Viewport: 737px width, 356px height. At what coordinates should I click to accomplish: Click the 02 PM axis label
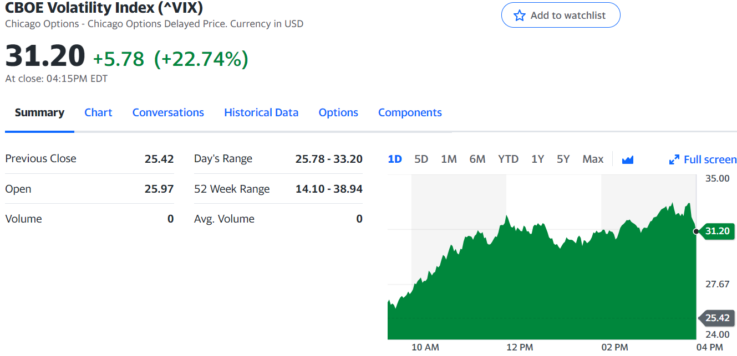click(x=614, y=347)
